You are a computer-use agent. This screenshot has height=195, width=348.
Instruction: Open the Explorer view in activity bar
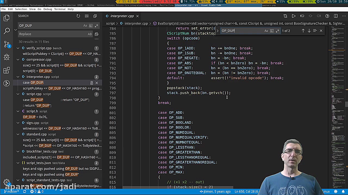click(x=7, y=18)
